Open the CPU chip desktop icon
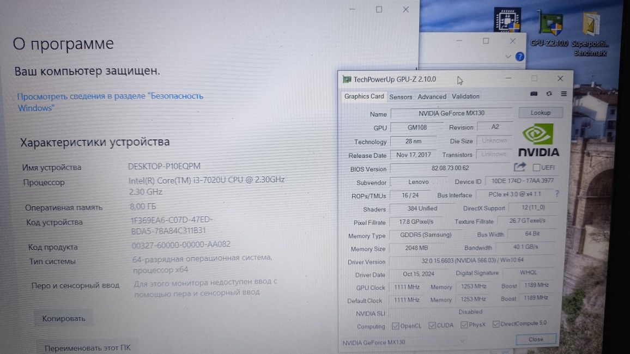 pos(507,20)
